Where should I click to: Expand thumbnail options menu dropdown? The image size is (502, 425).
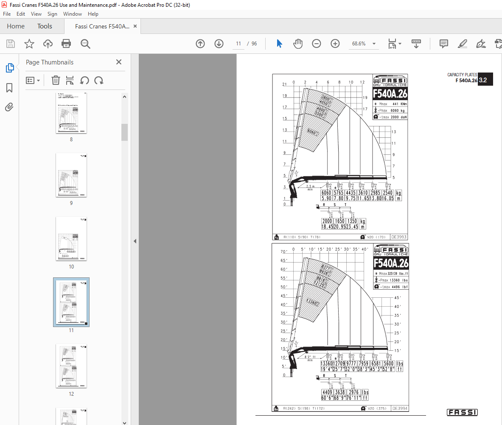coord(38,80)
